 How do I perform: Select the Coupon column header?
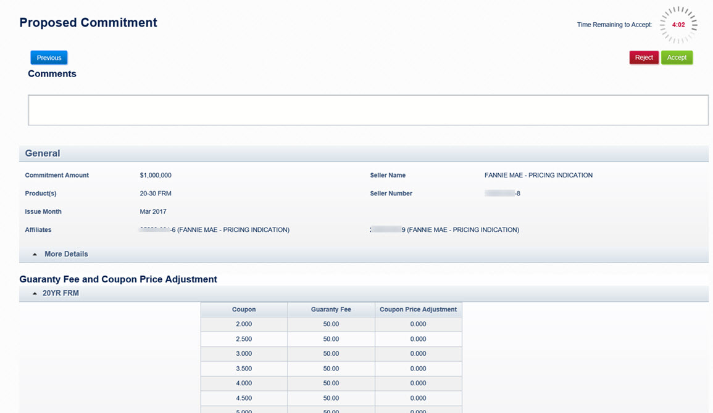[x=244, y=309]
